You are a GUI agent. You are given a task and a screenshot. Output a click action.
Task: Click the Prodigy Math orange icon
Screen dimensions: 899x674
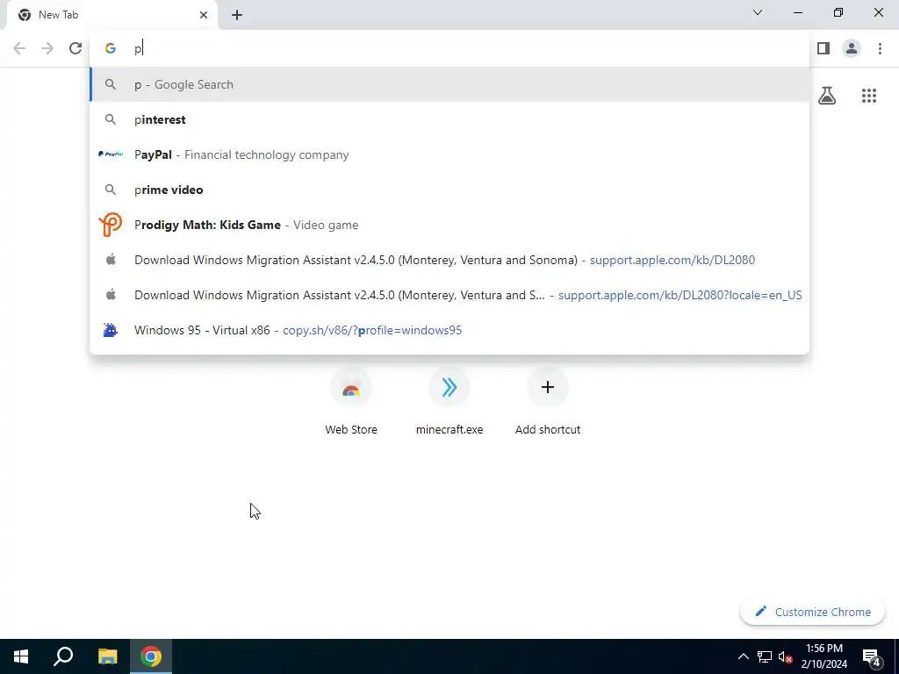tap(110, 225)
